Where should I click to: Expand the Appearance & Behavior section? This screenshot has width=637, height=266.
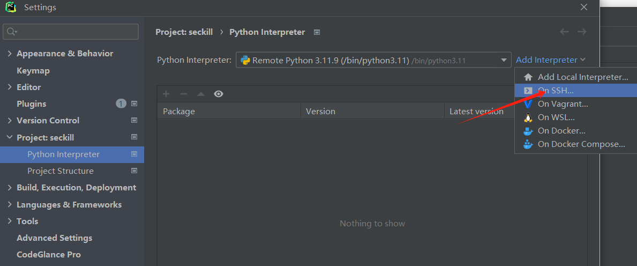[10, 54]
